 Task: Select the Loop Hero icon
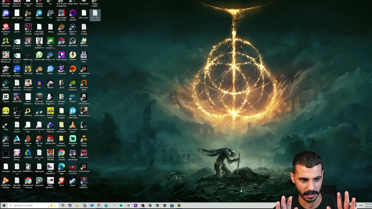click(39, 182)
